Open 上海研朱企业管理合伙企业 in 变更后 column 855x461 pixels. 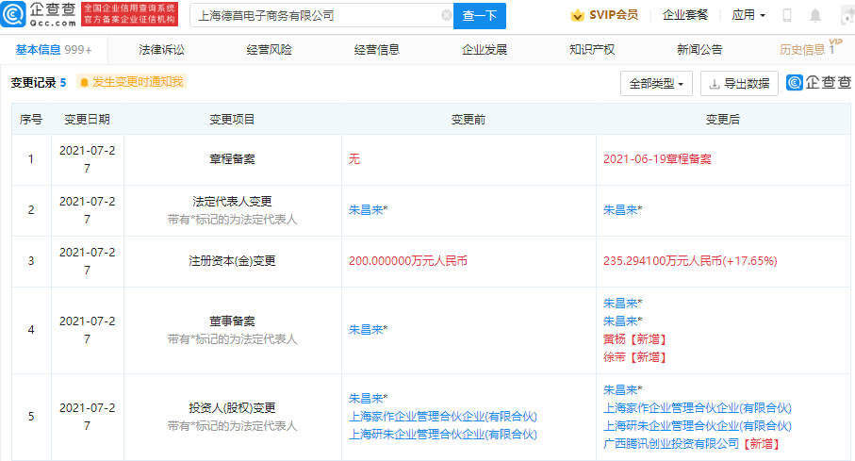[x=698, y=426]
